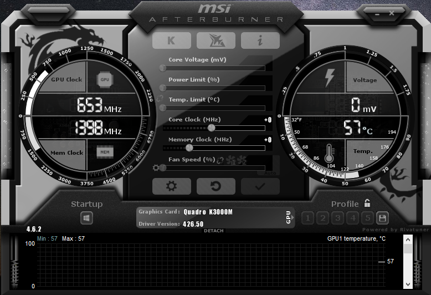Click the DETACH monitor label
431x295 pixels.
click(214, 231)
